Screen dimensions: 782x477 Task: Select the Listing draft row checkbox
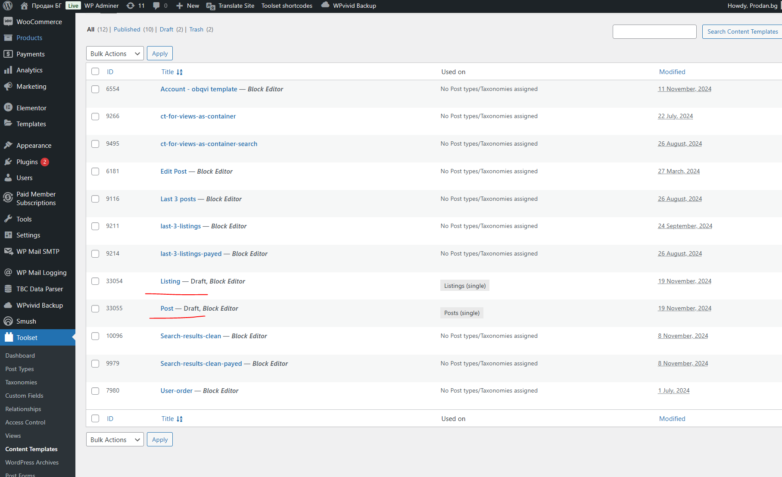point(95,281)
